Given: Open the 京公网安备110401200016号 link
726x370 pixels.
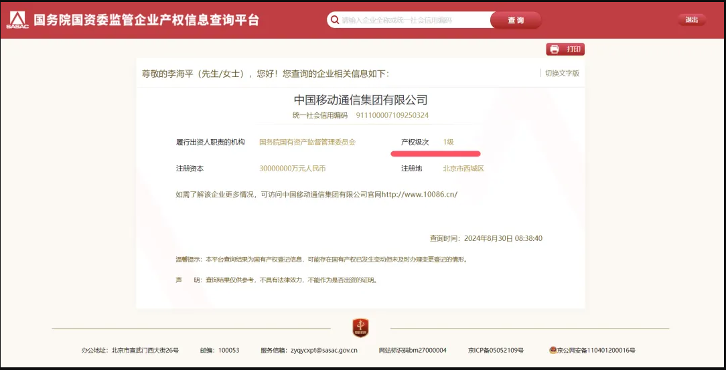Looking at the screenshot, I should coord(595,350).
